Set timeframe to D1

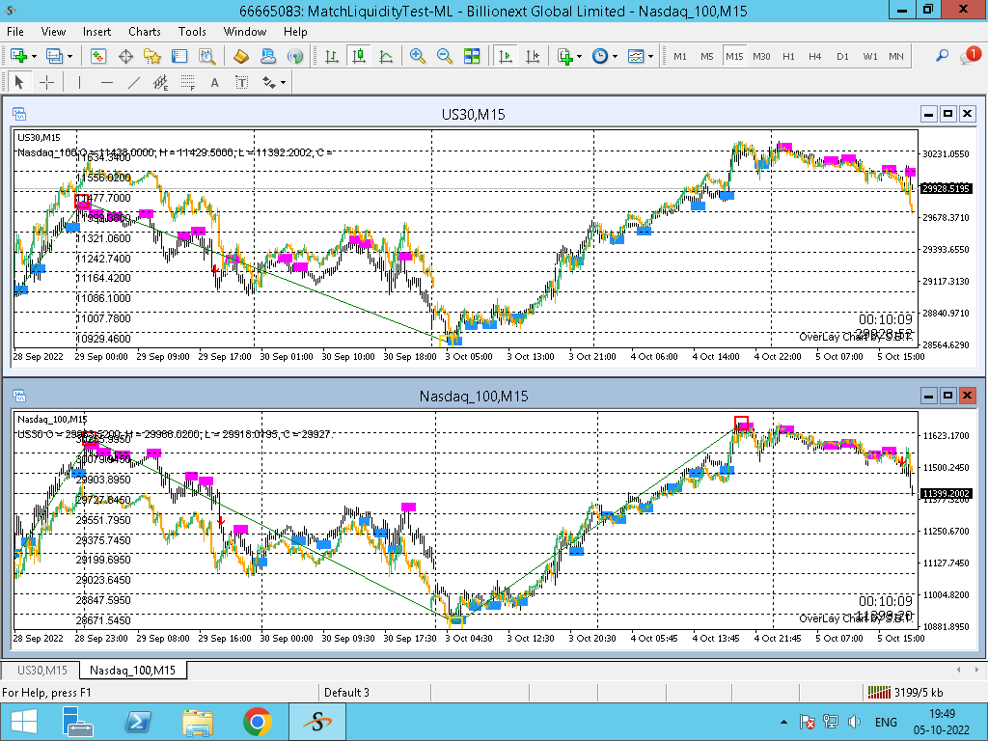842,57
